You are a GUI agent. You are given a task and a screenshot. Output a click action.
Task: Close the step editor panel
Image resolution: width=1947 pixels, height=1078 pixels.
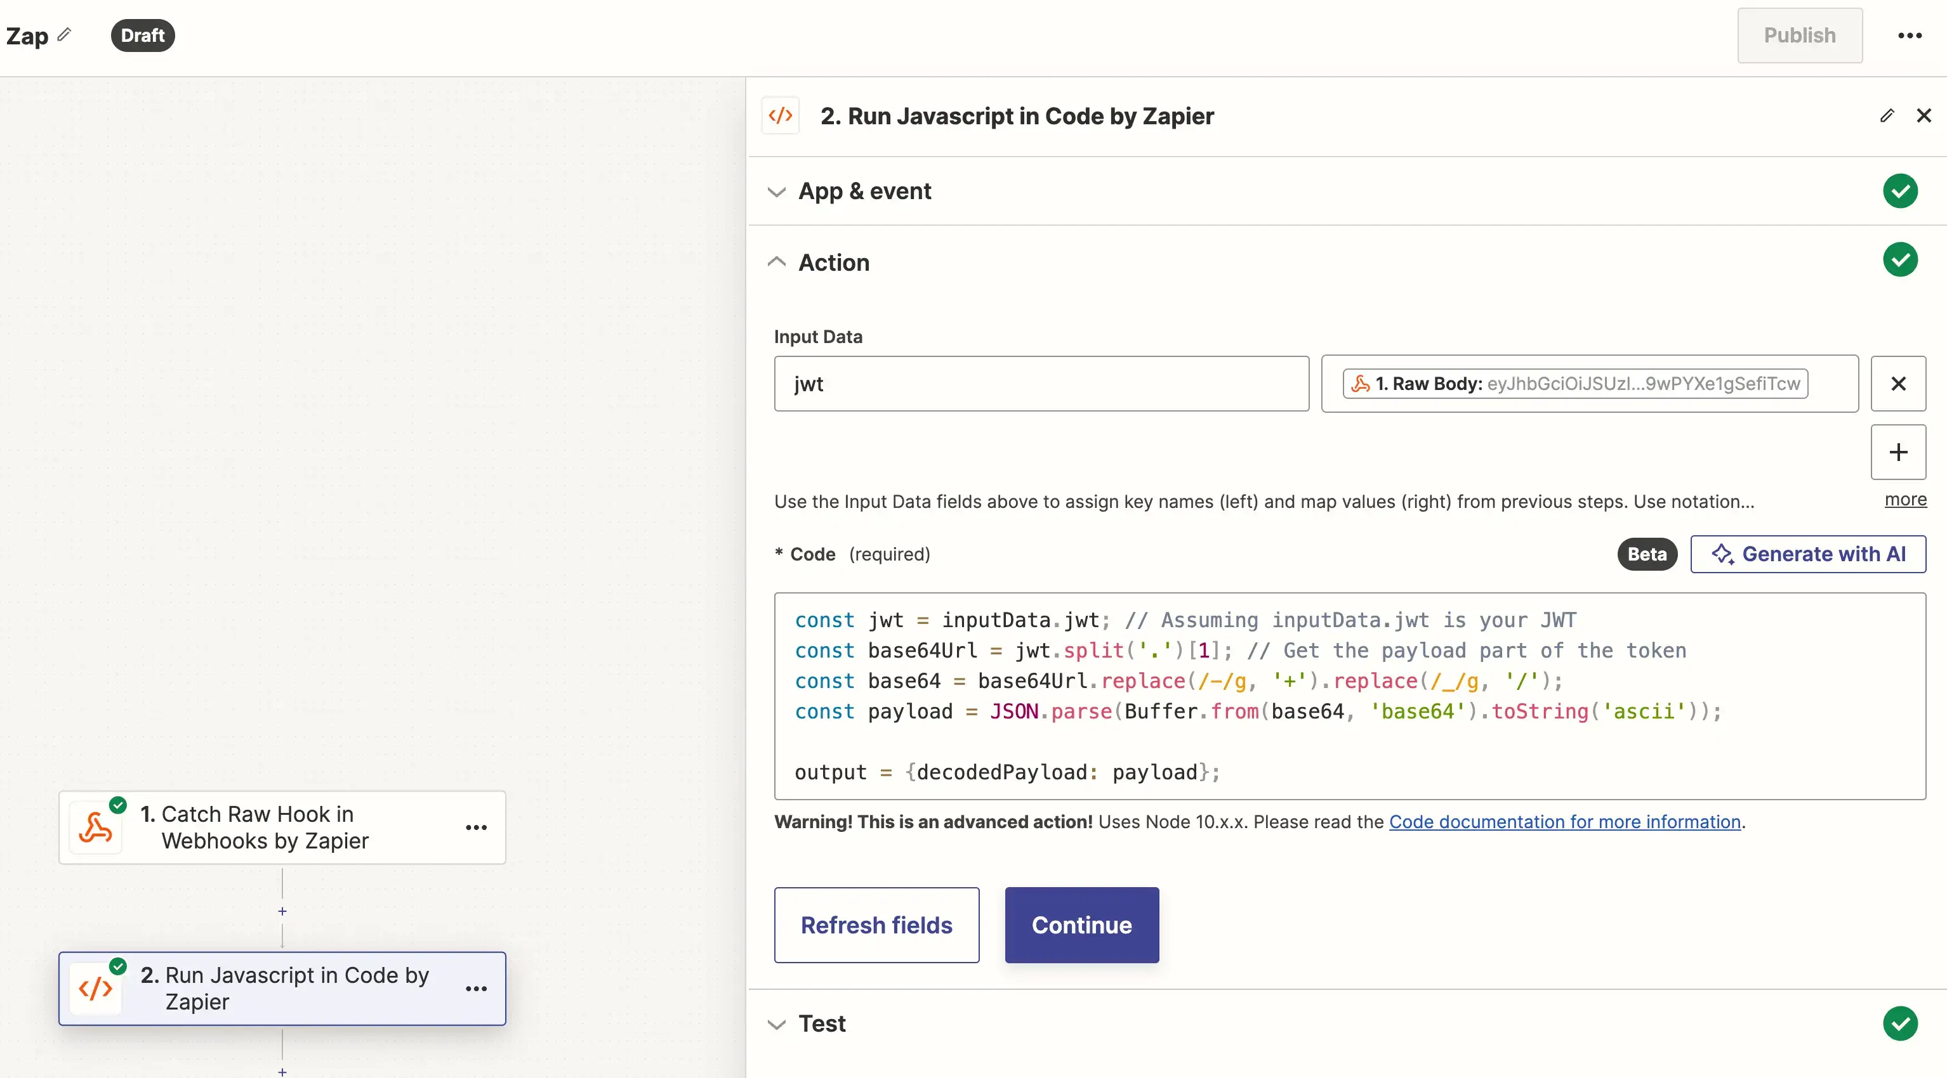[1924, 115]
